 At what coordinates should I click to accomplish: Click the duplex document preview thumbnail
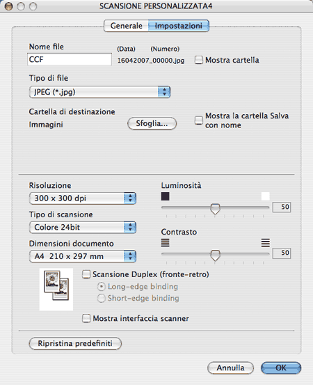click(x=56, y=289)
